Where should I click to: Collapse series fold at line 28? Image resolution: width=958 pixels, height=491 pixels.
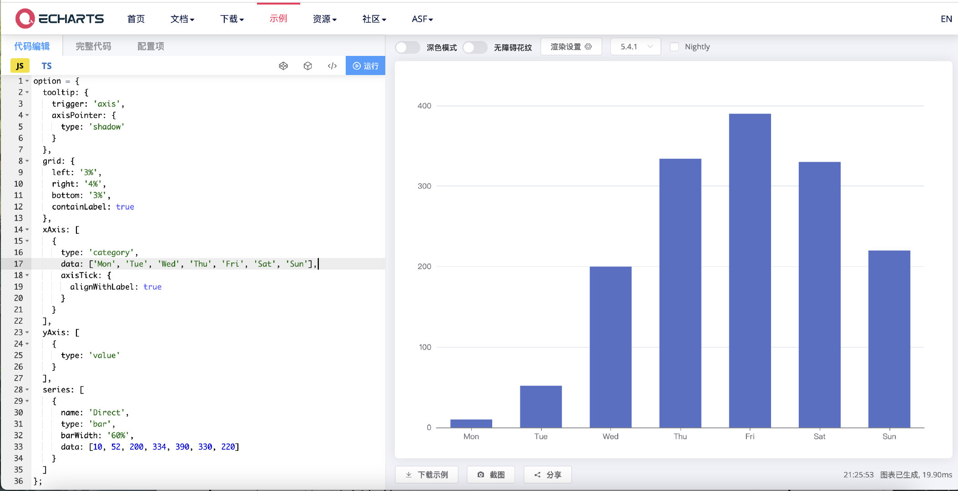27,390
